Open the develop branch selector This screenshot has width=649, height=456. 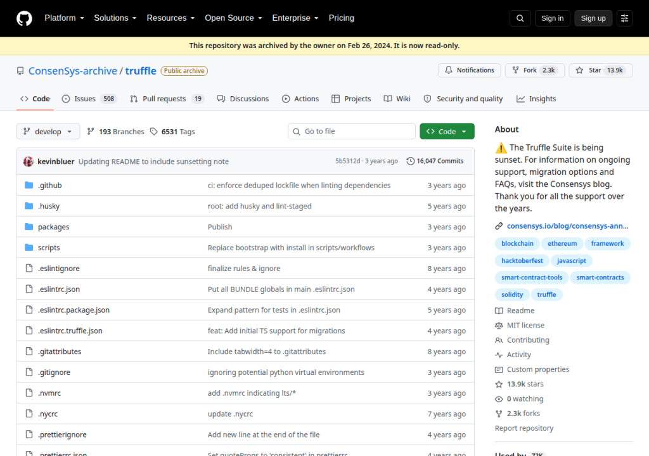pos(48,131)
